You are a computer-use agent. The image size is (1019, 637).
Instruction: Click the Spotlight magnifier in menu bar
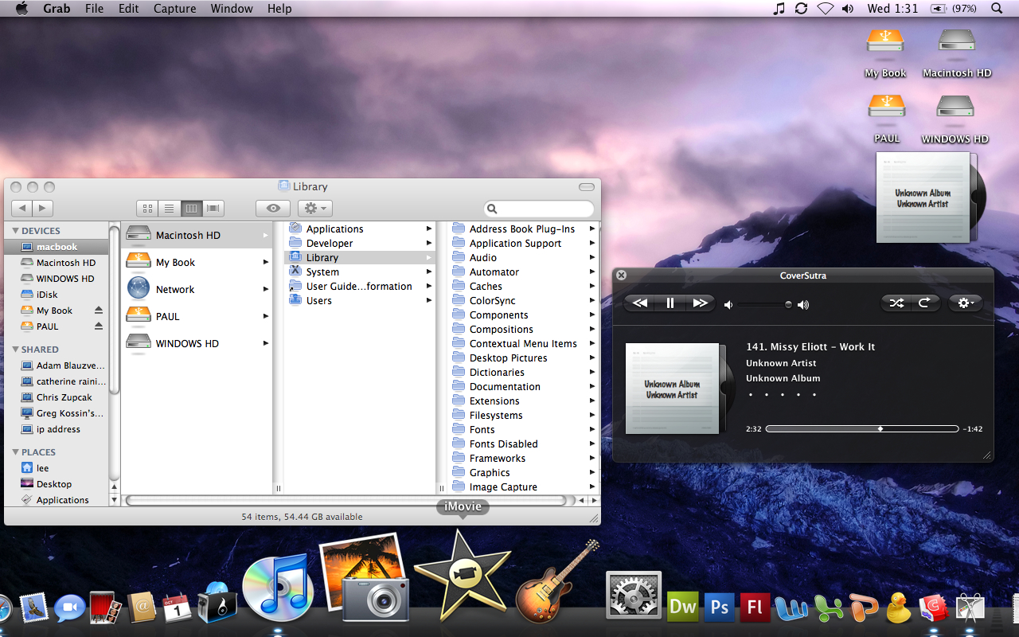coord(997,9)
